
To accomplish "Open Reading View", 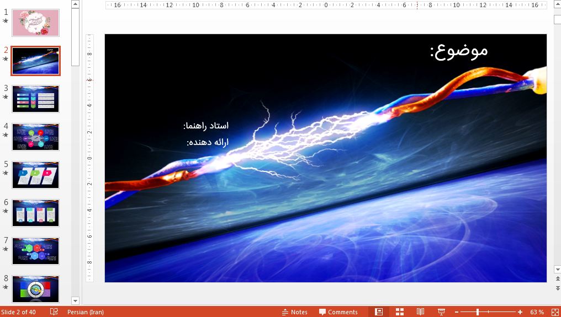I will coord(420,312).
